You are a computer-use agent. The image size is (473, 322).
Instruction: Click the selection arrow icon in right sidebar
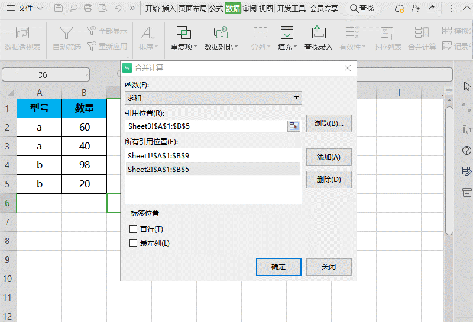(467, 86)
